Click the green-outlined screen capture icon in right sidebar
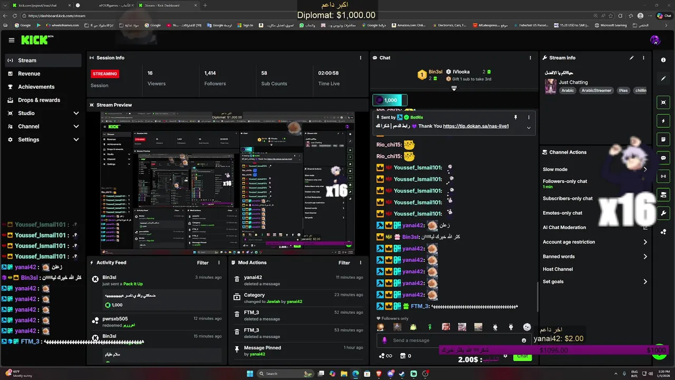 [663, 102]
